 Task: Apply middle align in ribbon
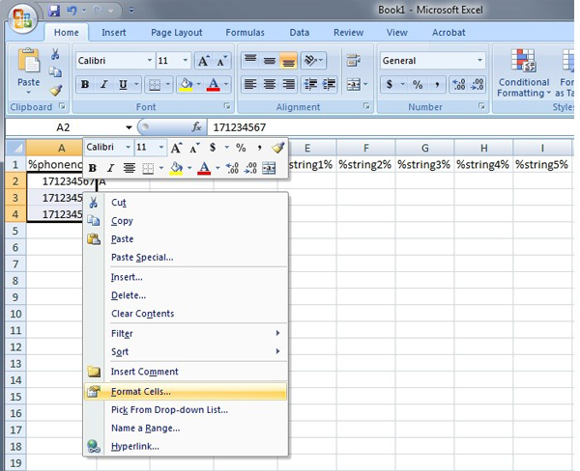tap(270, 60)
